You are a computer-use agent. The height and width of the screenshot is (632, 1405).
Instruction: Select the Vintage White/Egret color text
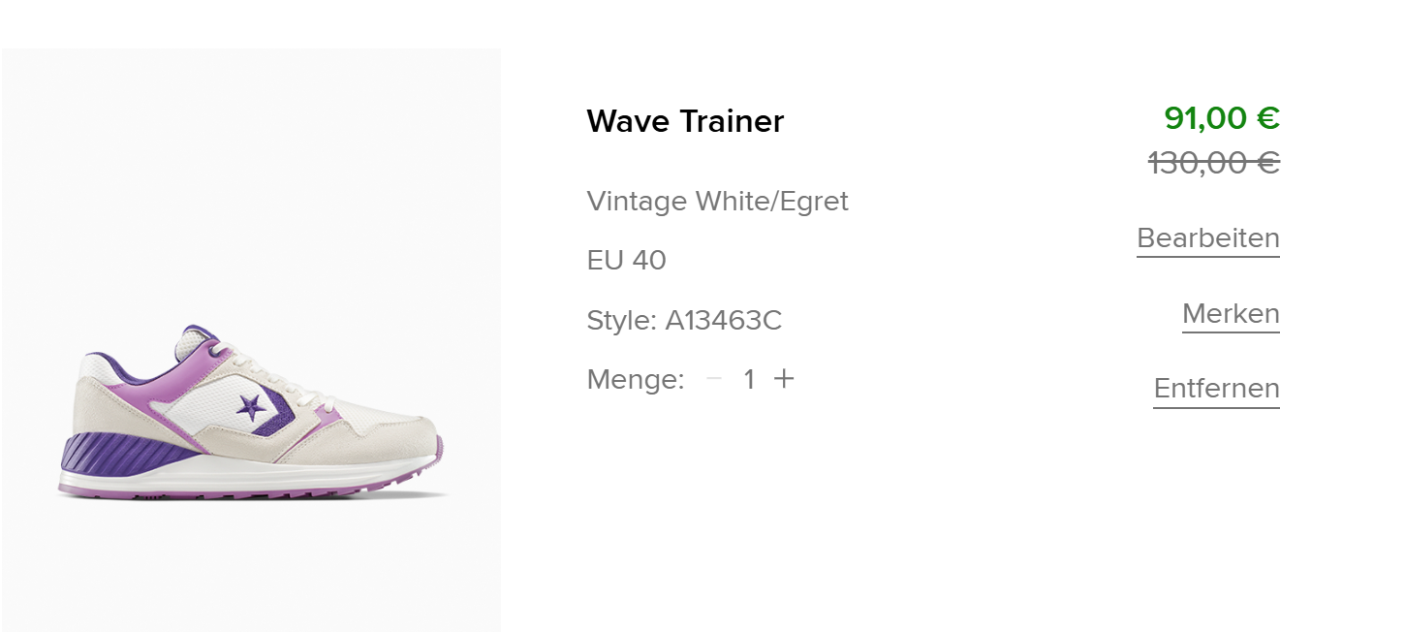tap(717, 202)
